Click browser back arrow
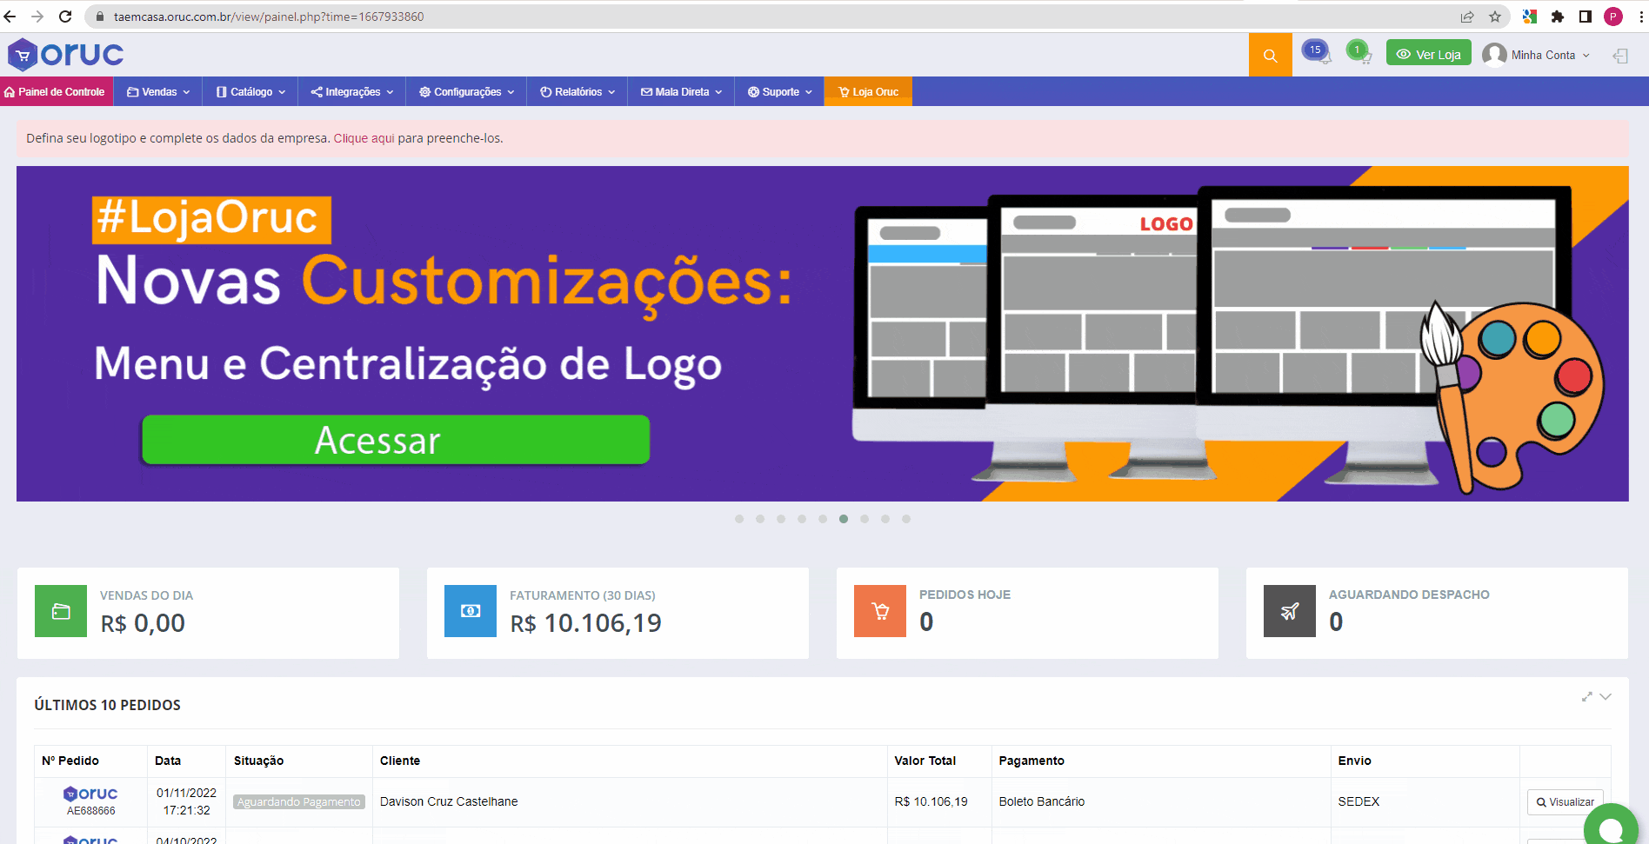The width and height of the screenshot is (1649, 844). 10,17
